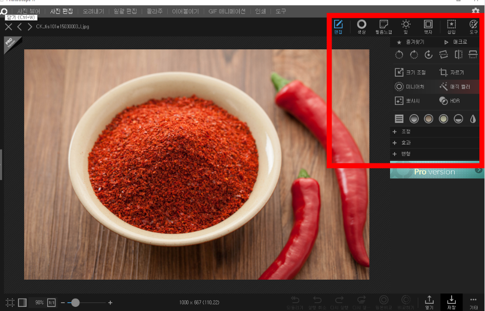Click 다시 실행 redo button
Viewport: 485px width, 311px height.
(339, 303)
